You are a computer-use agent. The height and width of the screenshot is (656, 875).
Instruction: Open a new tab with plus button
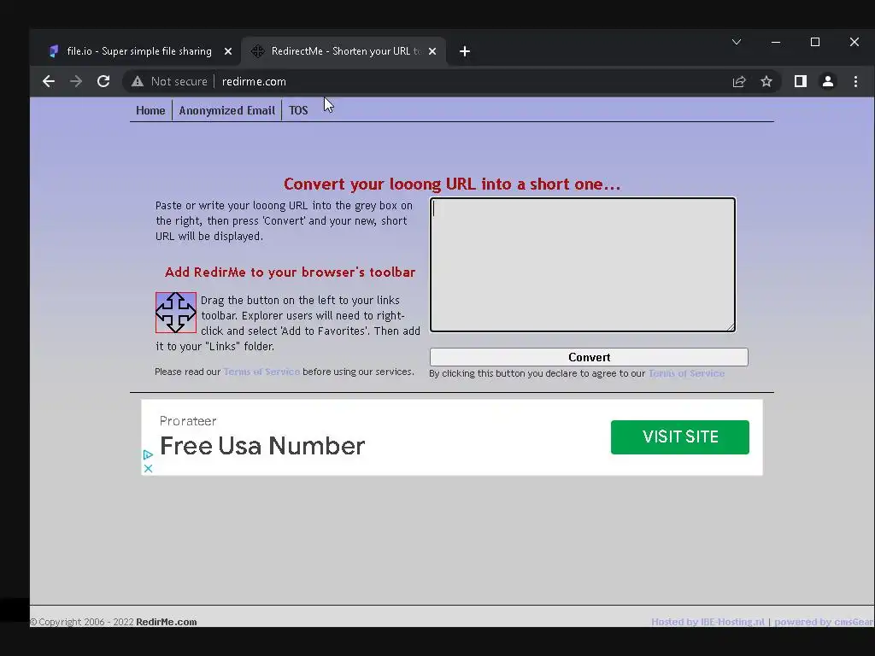464,51
